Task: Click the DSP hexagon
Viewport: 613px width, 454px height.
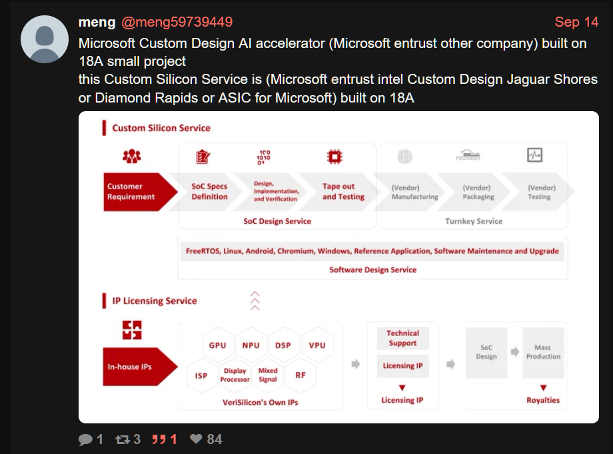Action: [x=283, y=345]
